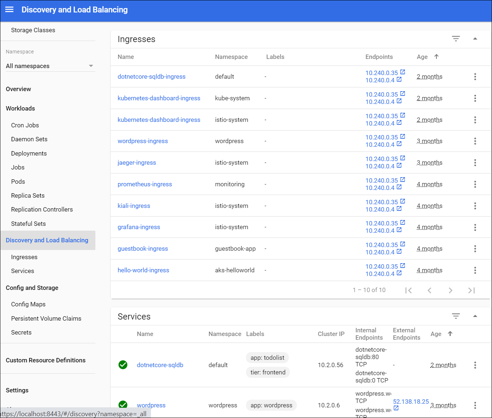Open actions menu for hello-world-ingress row
Screen dimensions: 492x418
pyautogui.click(x=475, y=270)
